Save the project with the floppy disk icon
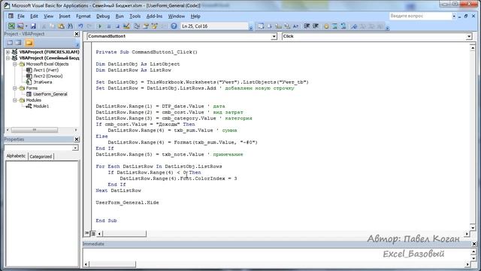 coord(33,26)
